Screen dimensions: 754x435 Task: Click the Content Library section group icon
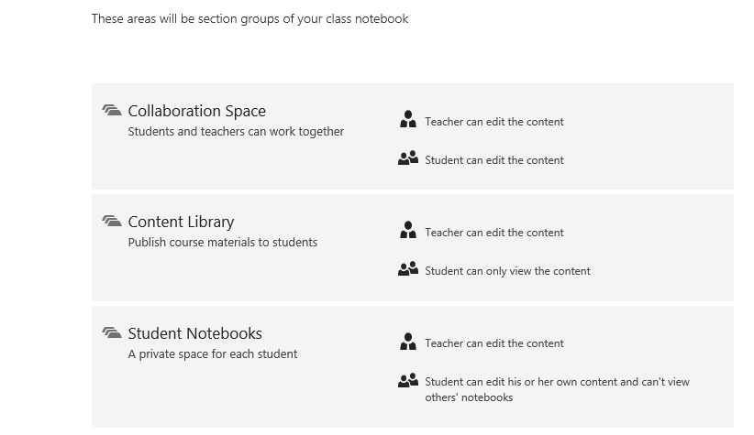pyautogui.click(x=112, y=221)
